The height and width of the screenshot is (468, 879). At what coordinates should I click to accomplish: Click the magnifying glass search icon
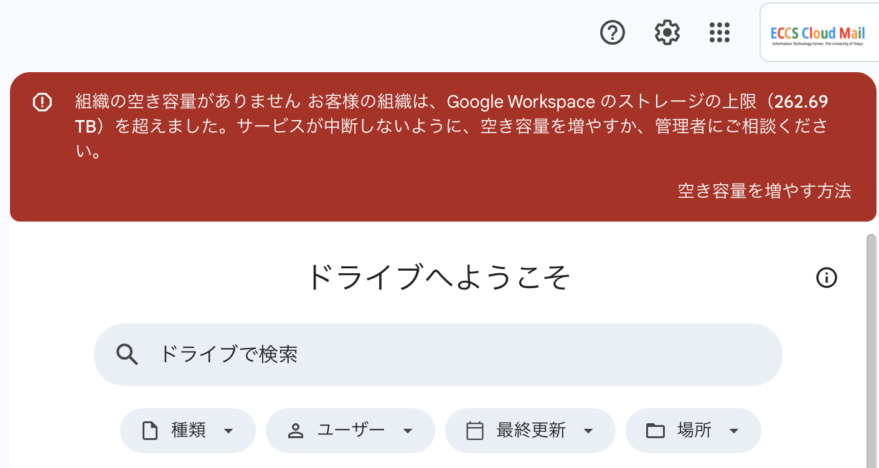[x=127, y=355]
